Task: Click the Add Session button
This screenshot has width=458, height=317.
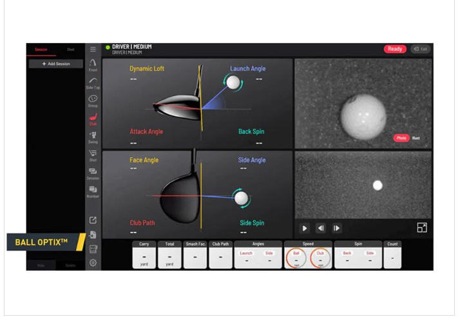Action: pyautogui.click(x=56, y=64)
